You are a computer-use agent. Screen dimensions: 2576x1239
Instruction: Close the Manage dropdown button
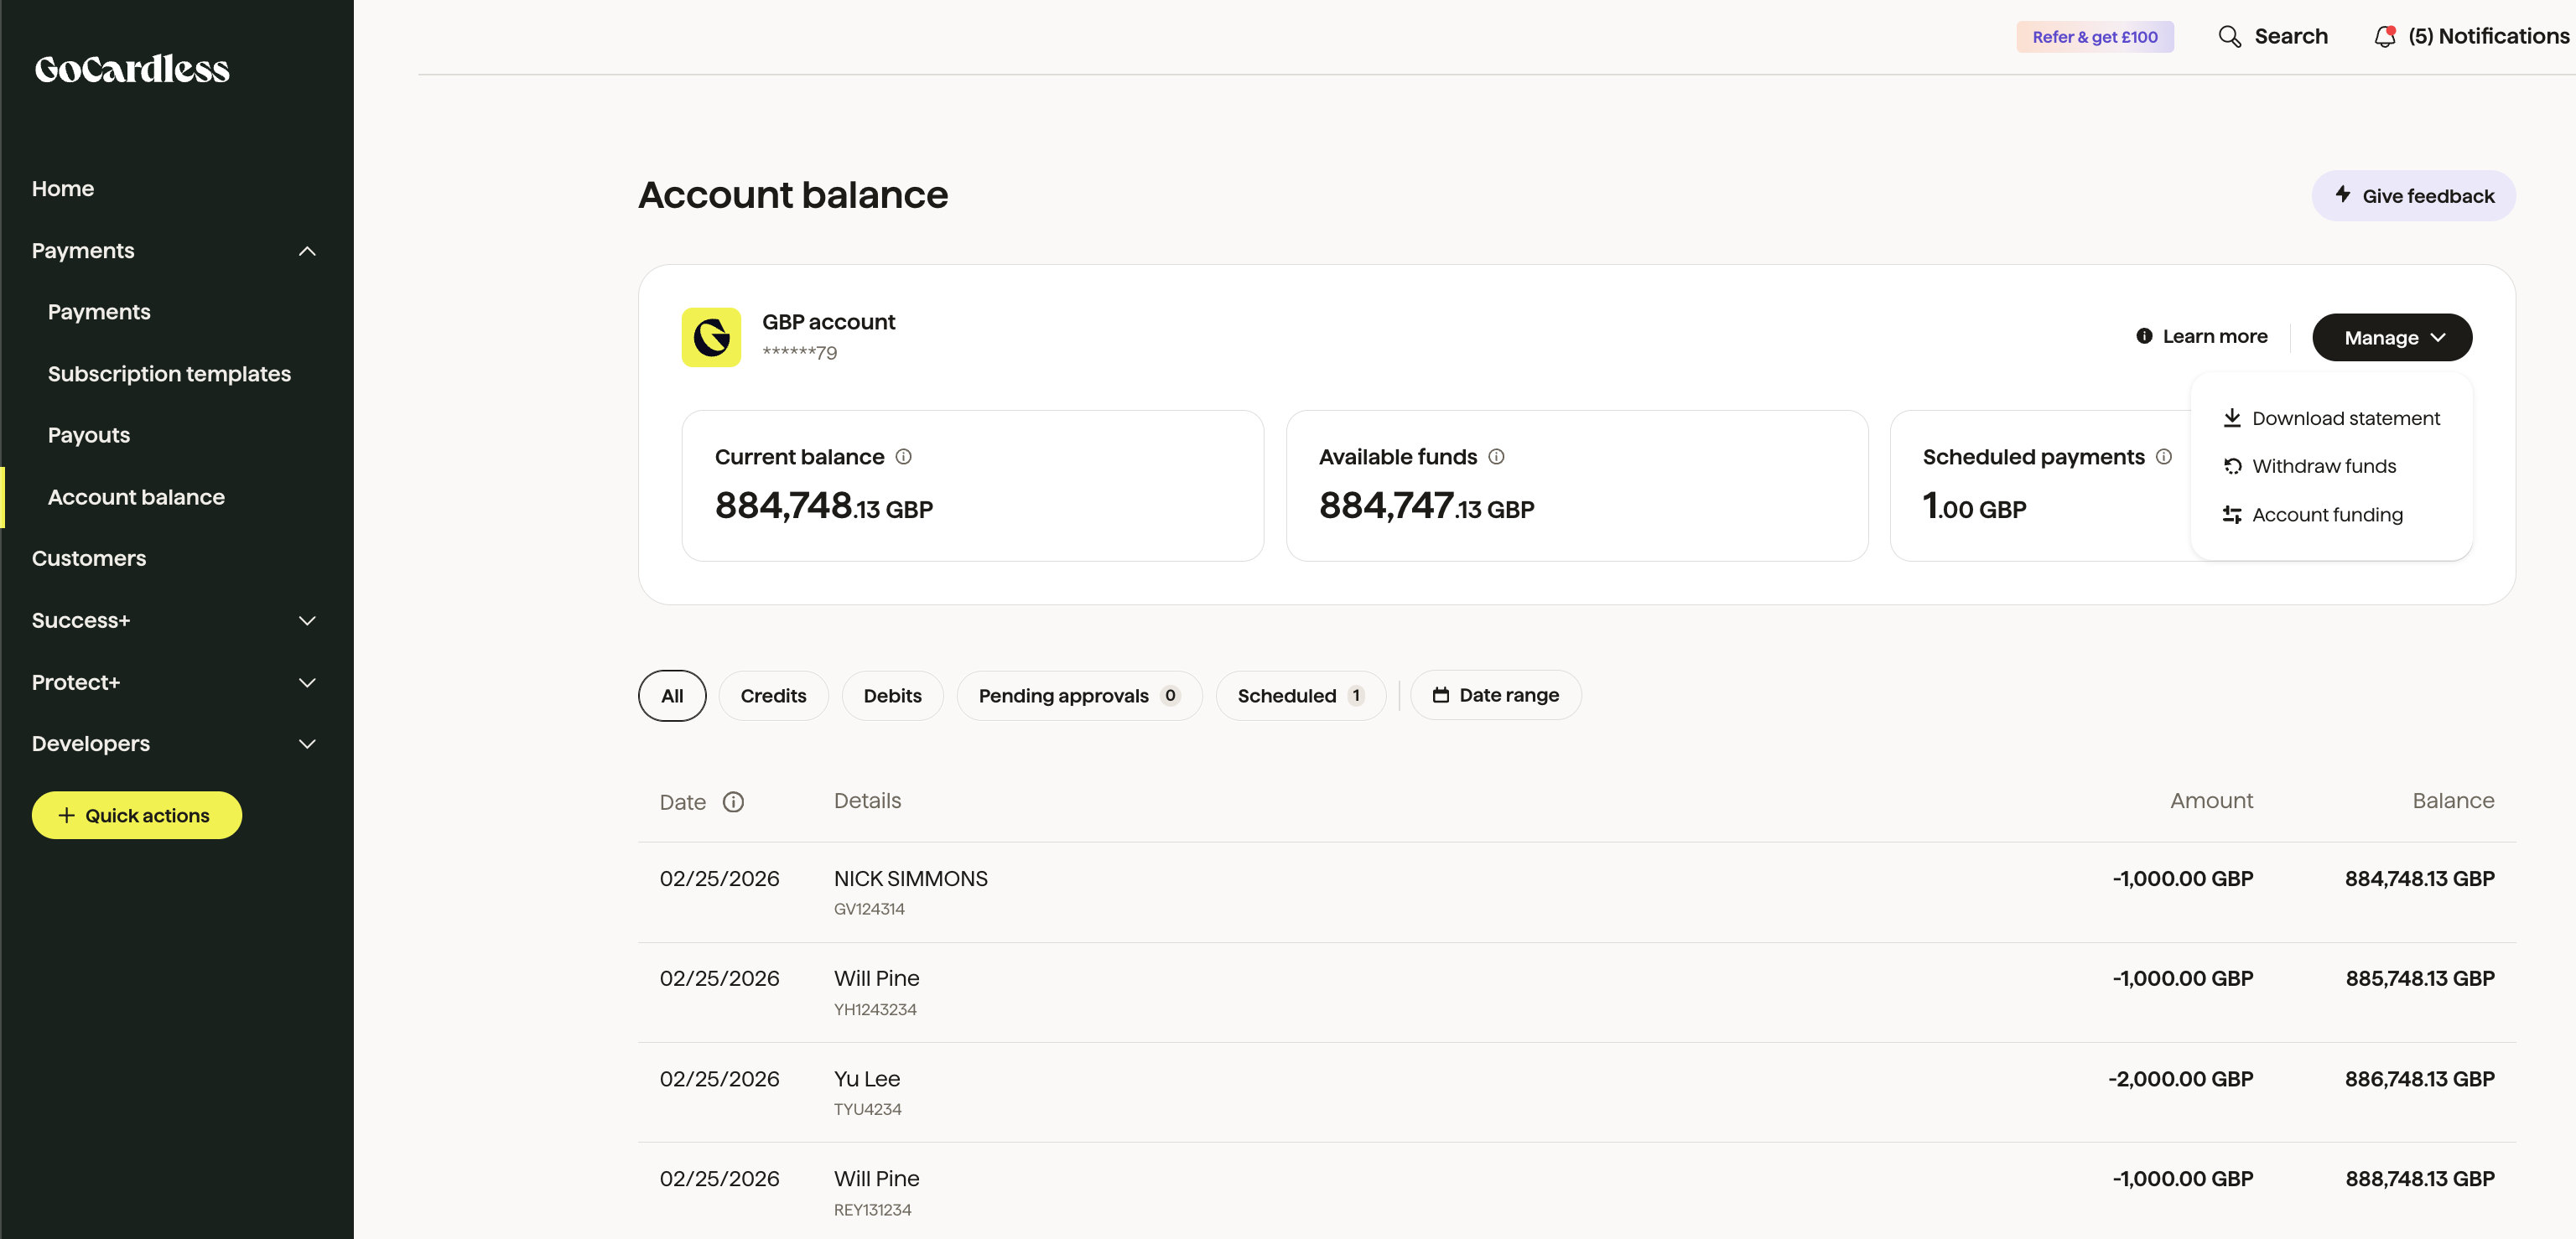[2391, 338]
